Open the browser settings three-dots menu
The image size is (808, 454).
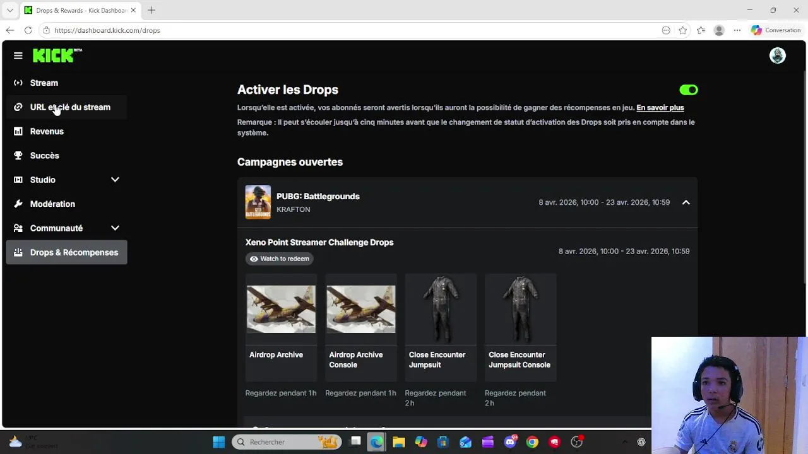tap(737, 30)
